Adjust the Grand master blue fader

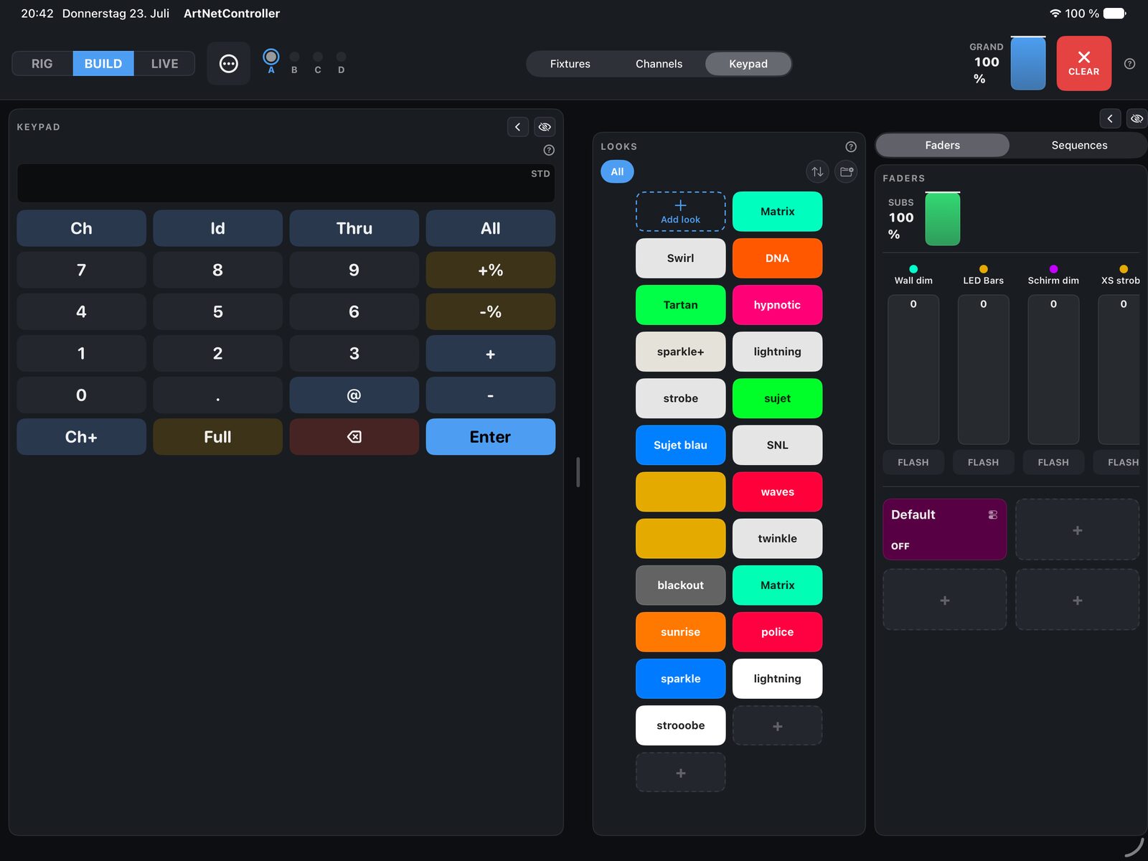point(1027,63)
